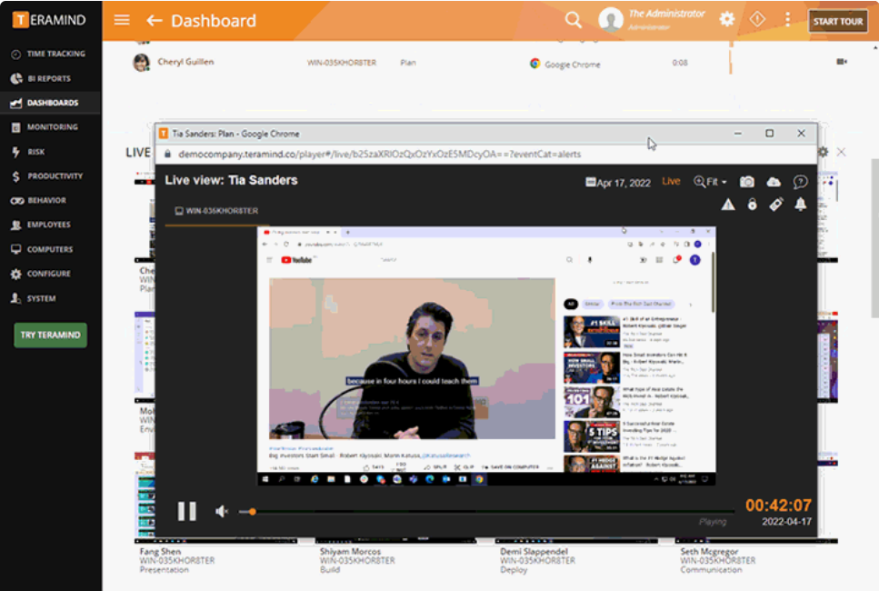Click the notification bell icon in the player
Image resolution: width=879 pixels, height=591 pixels.
click(x=801, y=205)
